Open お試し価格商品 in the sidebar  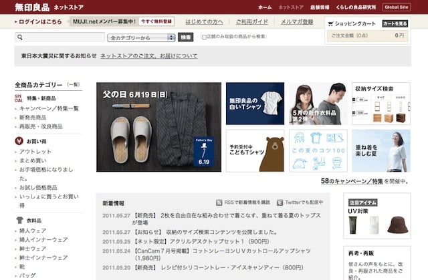tap(38, 188)
